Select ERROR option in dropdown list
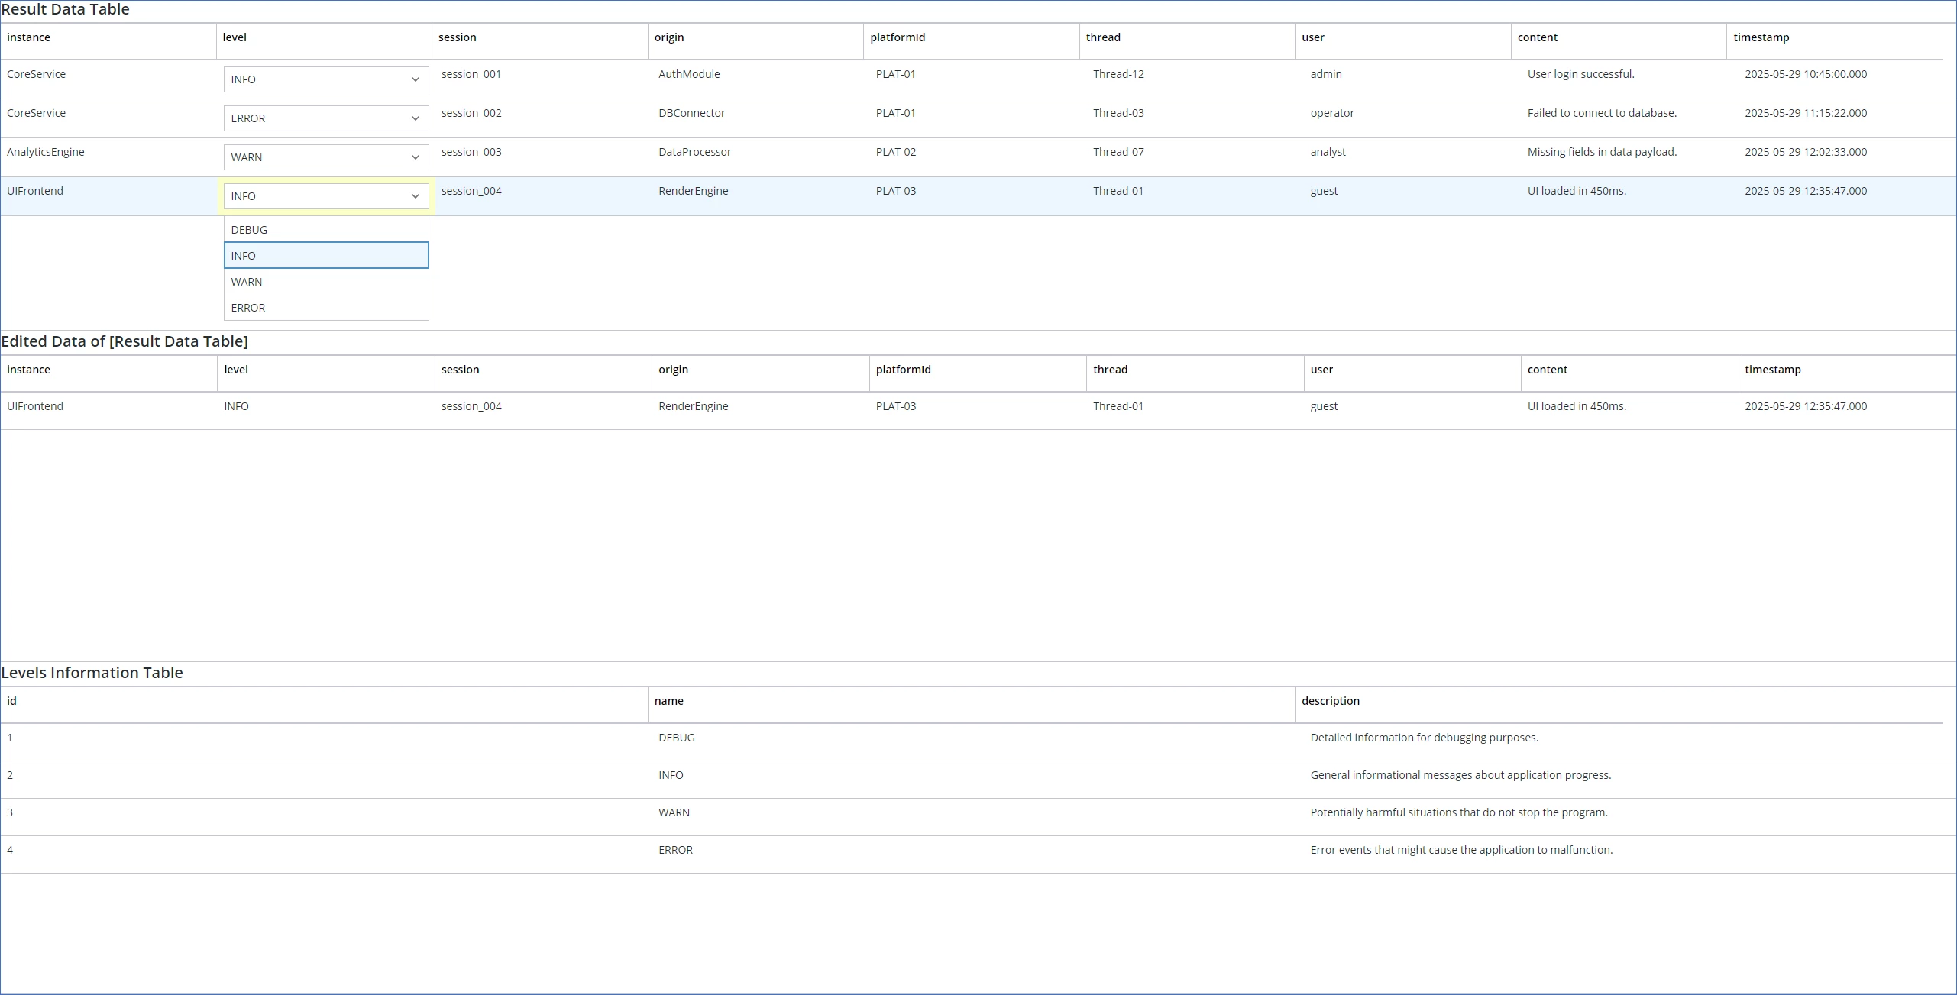 tap(325, 308)
